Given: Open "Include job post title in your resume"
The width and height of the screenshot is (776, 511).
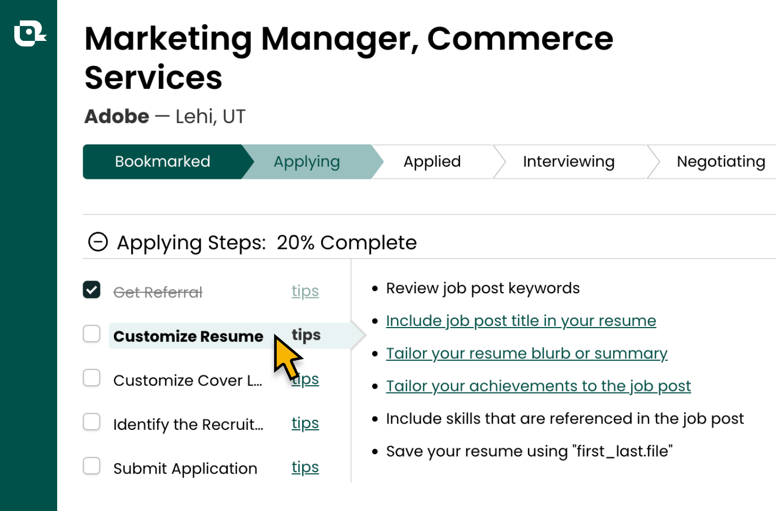Looking at the screenshot, I should (x=521, y=320).
